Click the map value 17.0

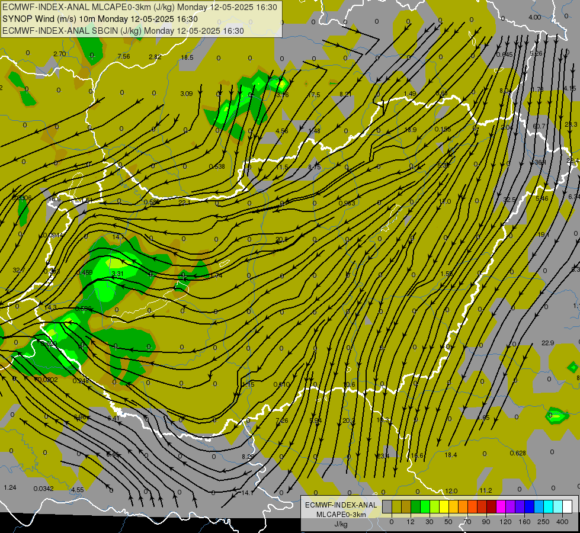[444, 201]
